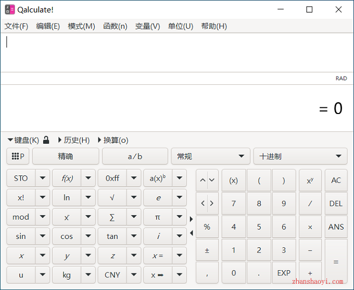354x290 pixels.
Task: Click the f(x) function button
Action: (67, 178)
